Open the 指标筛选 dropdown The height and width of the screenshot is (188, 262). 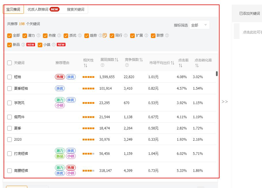pyautogui.click(x=200, y=25)
